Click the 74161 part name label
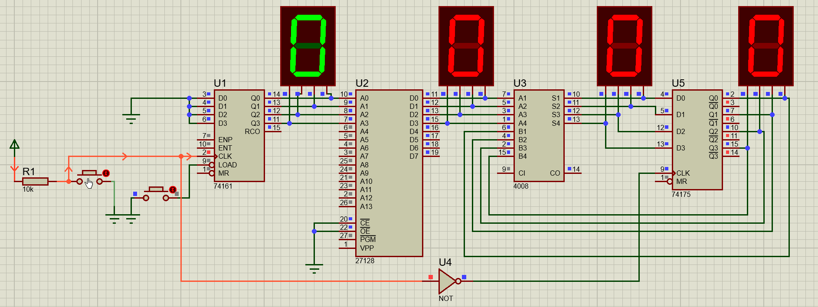818x307 pixels. click(x=223, y=186)
